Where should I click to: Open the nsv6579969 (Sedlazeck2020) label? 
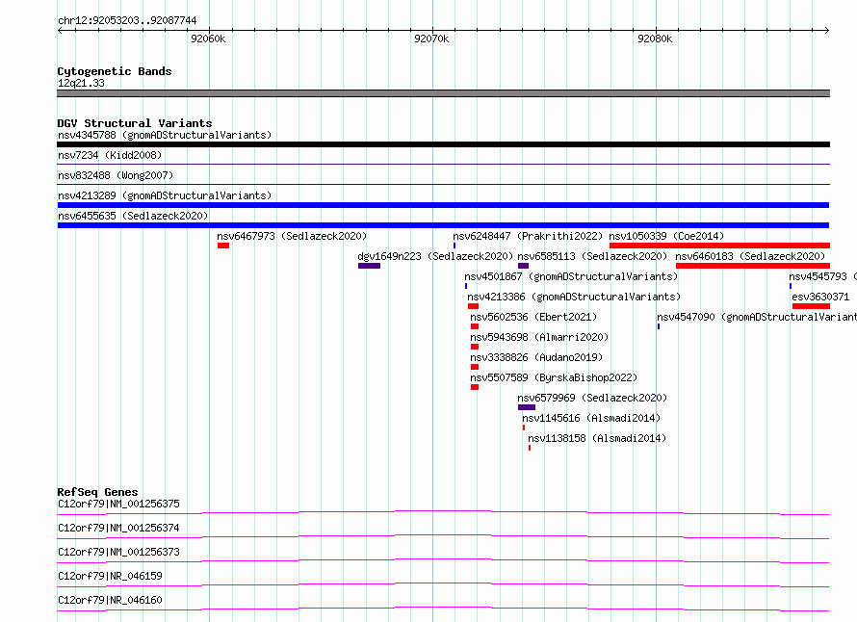(x=592, y=398)
